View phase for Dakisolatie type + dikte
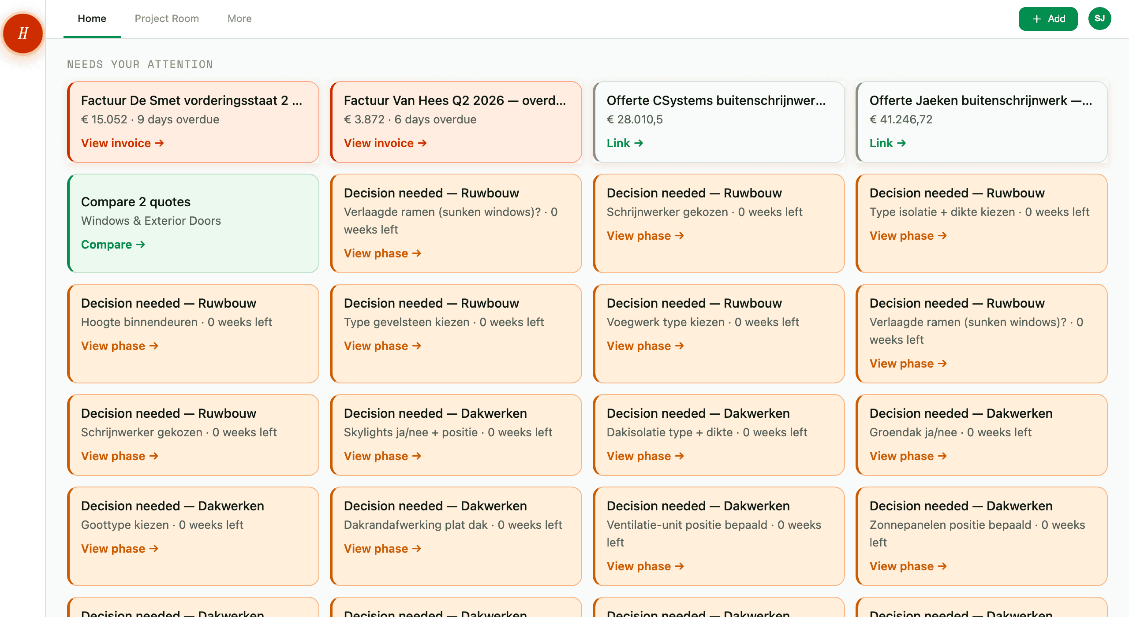This screenshot has height=617, width=1129. pos(645,456)
